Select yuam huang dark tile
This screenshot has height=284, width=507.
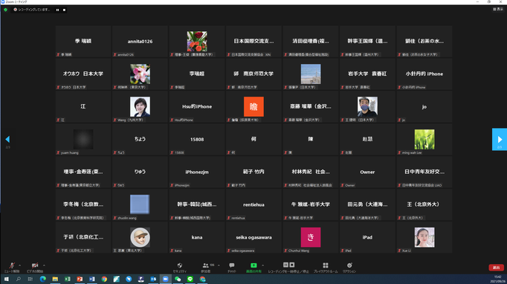click(83, 140)
